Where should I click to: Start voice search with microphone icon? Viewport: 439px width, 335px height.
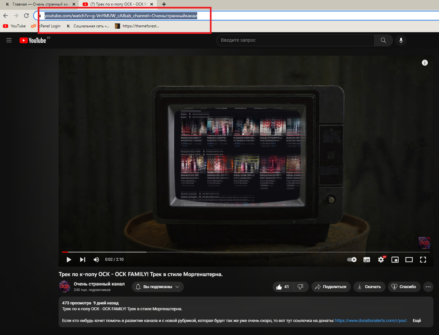pos(401,40)
